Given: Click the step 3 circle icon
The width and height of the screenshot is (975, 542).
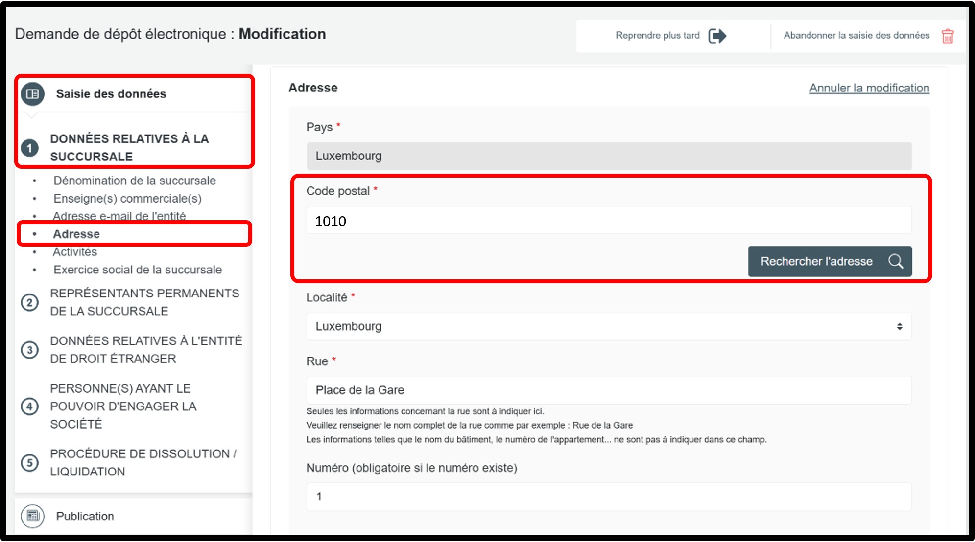Looking at the screenshot, I should [29, 350].
